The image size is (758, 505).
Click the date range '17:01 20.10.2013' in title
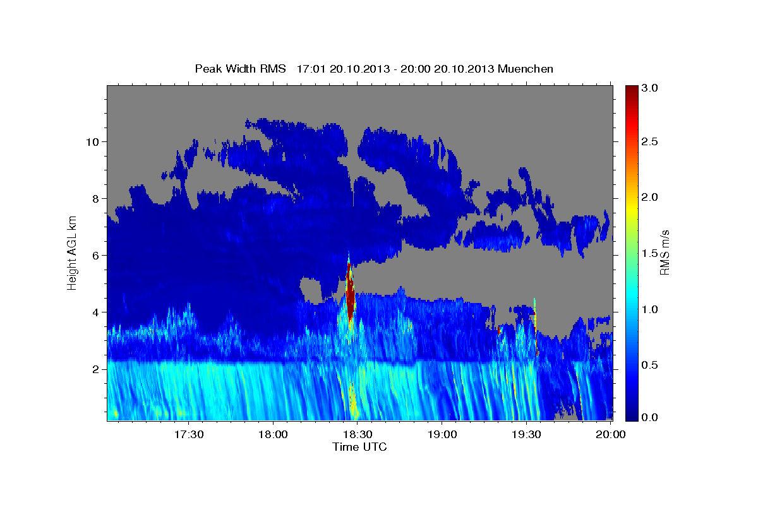[344, 69]
